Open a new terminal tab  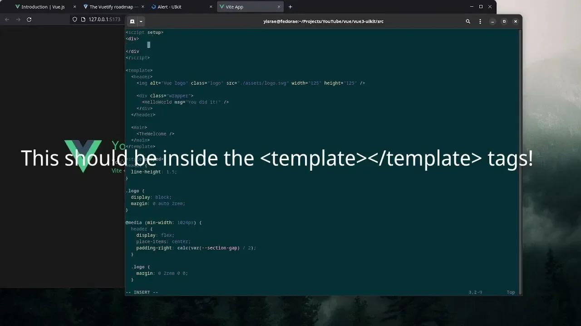[131, 21]
